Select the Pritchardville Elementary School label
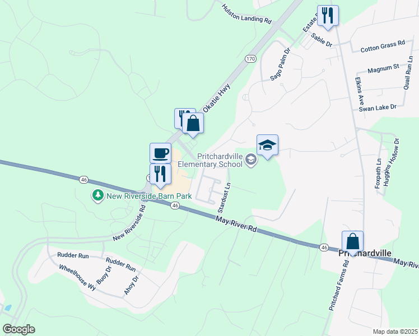The image size is (419, 336). (210, 160)
